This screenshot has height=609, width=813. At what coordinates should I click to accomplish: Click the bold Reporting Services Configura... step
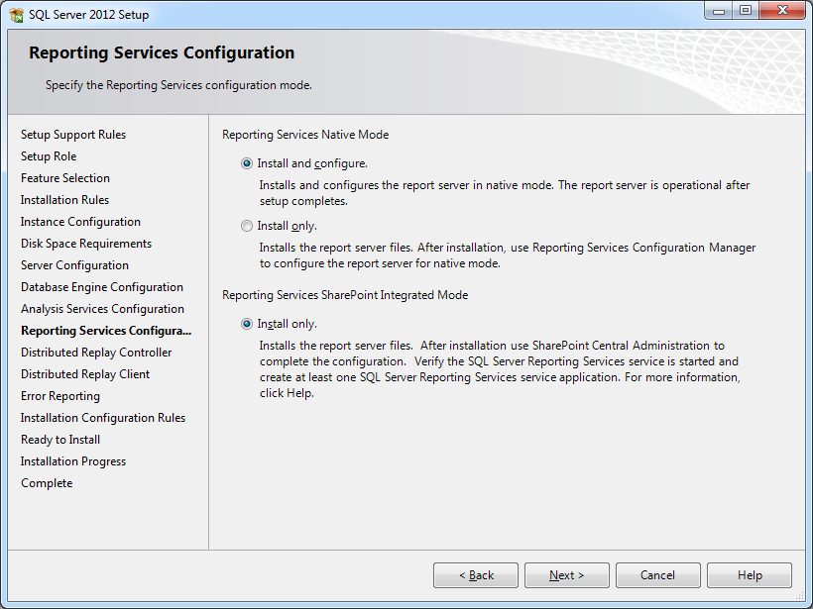click(106, 331)
